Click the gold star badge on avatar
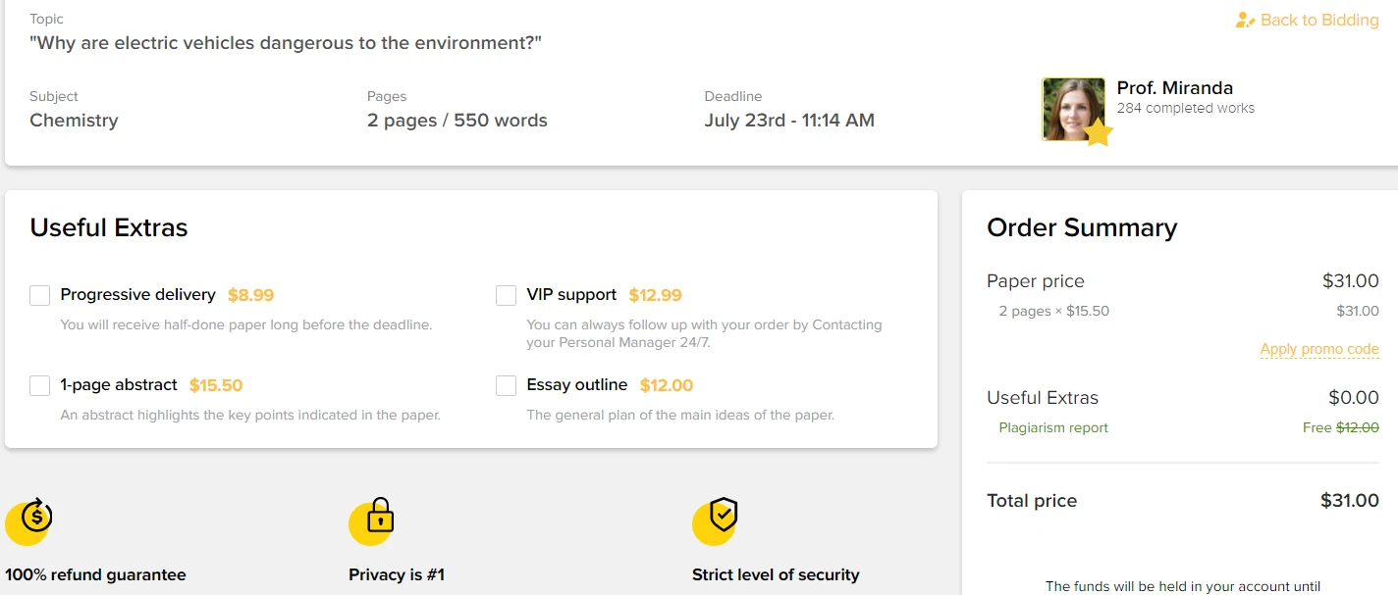 [1097, 133]
